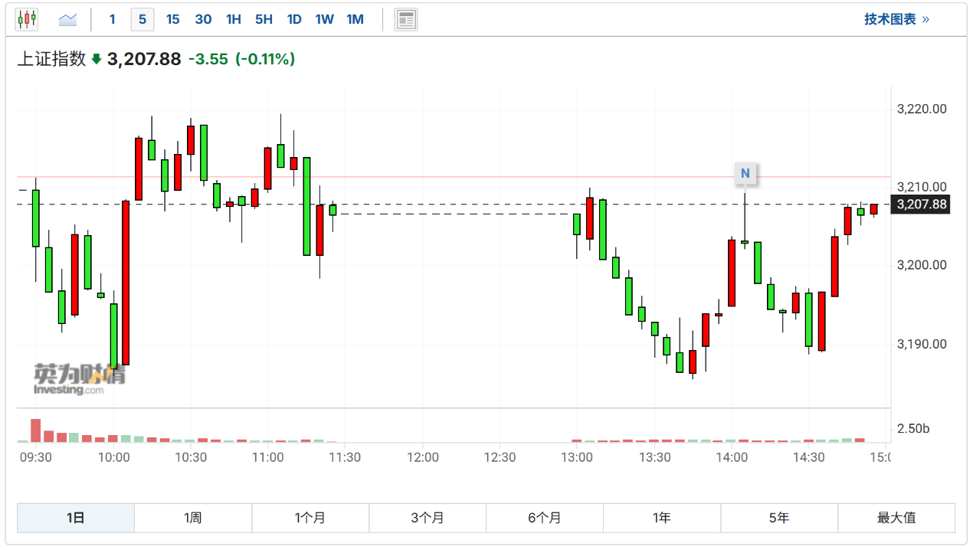Set interval to 1H
Viewport: 973px width, 550px height.
click(234, 19)
